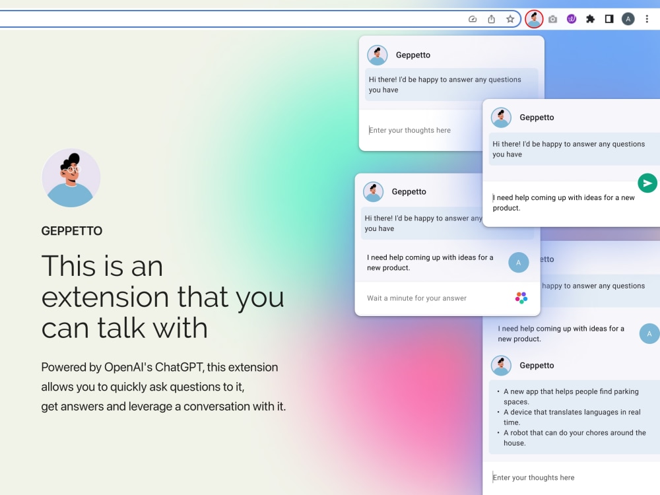Click the colorful loading dots icon

coord(521,298)
